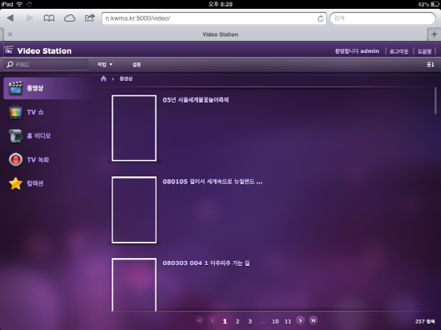This screenshot has width=441, height=330.
Task: Select title 05년 서울세계불꽃놀이축제
Action: pyautogui.click(x=196, y=100)
